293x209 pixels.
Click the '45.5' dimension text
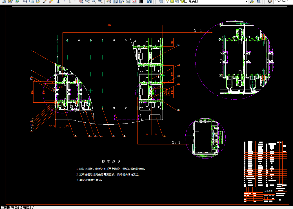tap(68, 126)
